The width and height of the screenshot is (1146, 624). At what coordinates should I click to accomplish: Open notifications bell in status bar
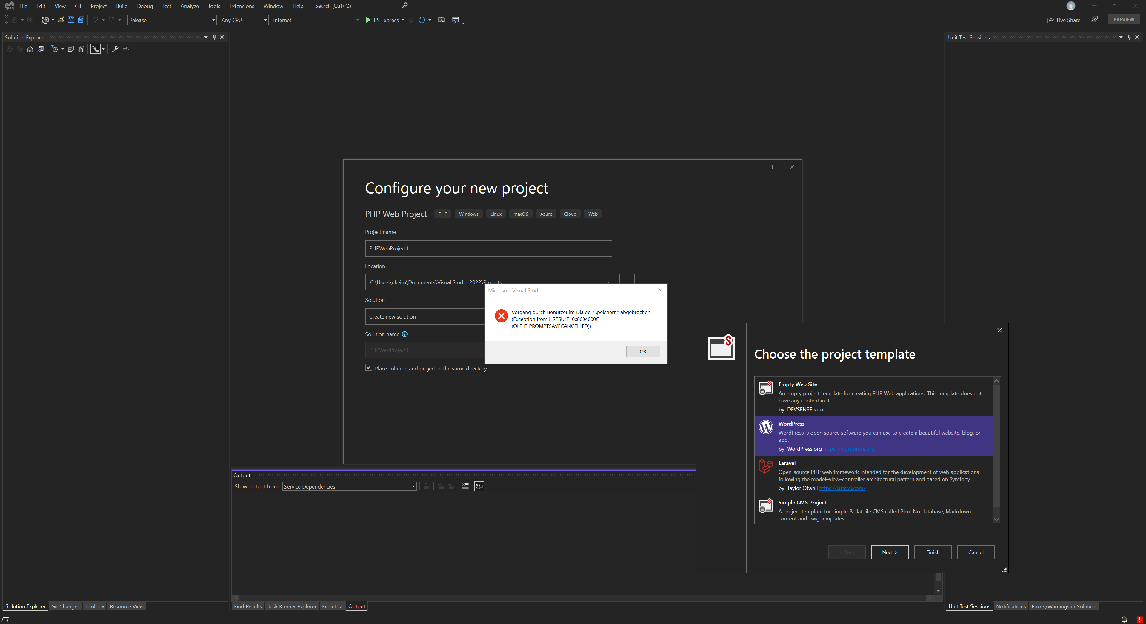(1124, 619)
